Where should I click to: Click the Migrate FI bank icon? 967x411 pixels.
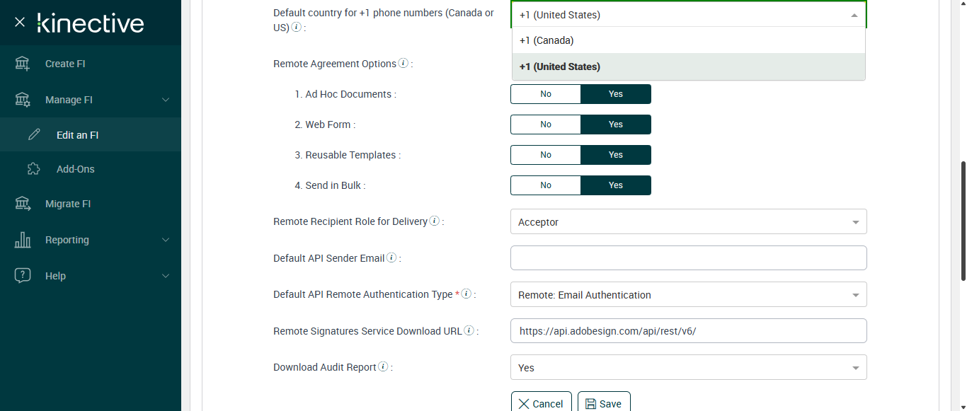[23, 204]
